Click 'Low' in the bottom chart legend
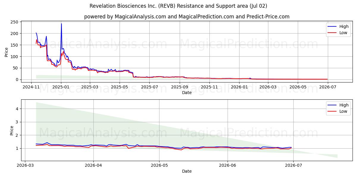The width and height of the screenshot is (357, 178). tap(343, 111)
